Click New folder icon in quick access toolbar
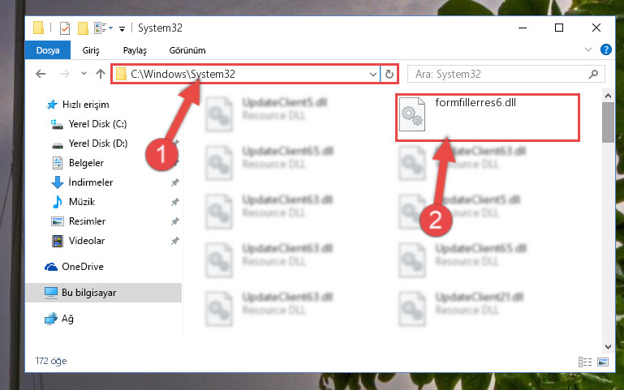Image resolution: width=624 pixels, height=390 pixels. click(83, 28)
